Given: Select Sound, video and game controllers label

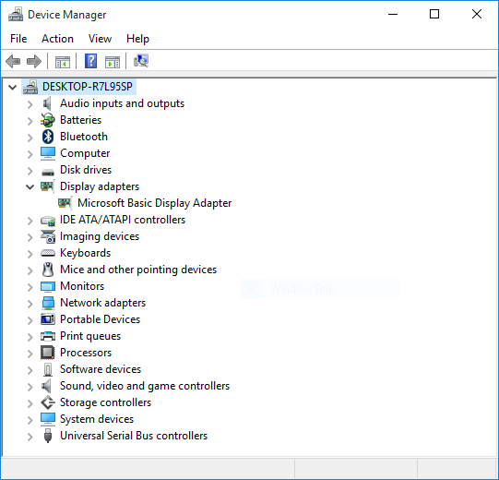Looking at the screenshot, I should pos(145,386).
